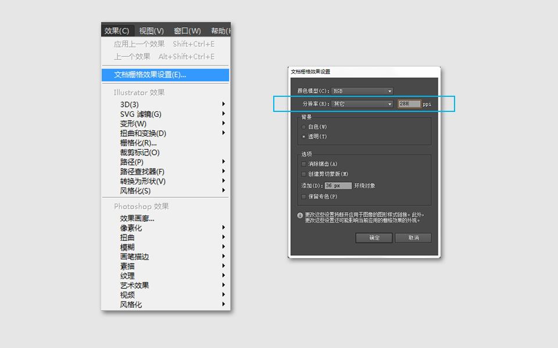Open 视频 submenu
Screen dimensions: 558x348
(x=166, y=295)
